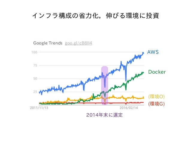The width and height of the screenshot is (191, 144).
Task: Click the 2014年末に選定 annotation text
Action: pos(104,115)
